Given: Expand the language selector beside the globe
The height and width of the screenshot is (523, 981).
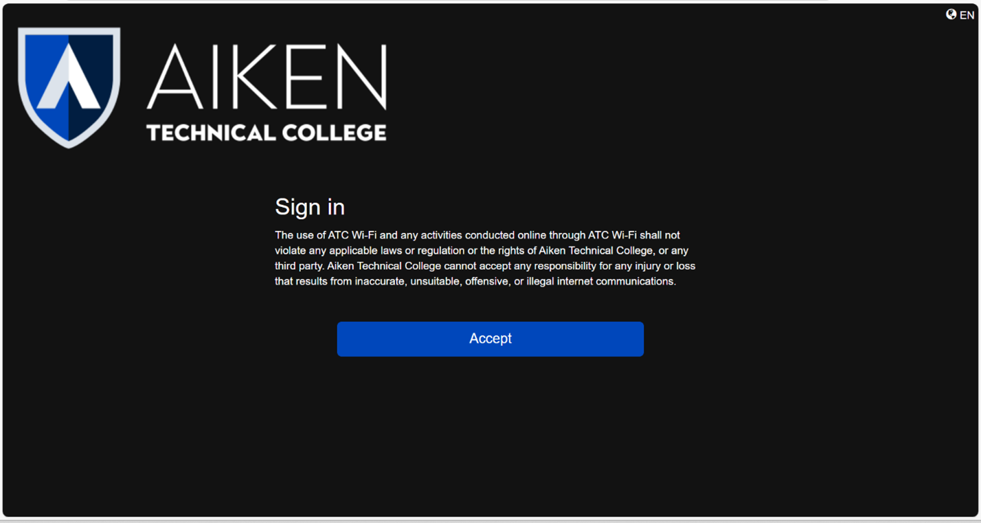Looking at the screenshot, I should (x=967, y=14).
